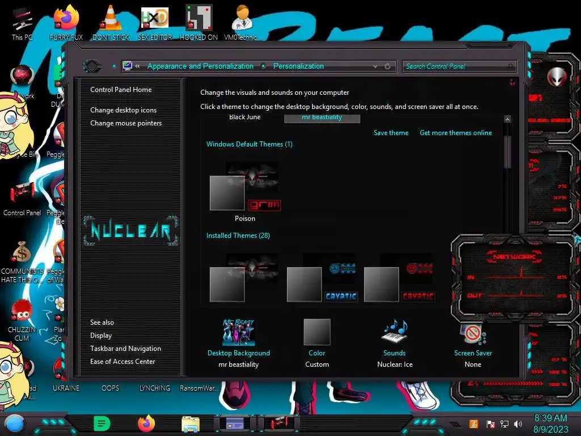Expand recent locations dot beside back button

point(114,66)
